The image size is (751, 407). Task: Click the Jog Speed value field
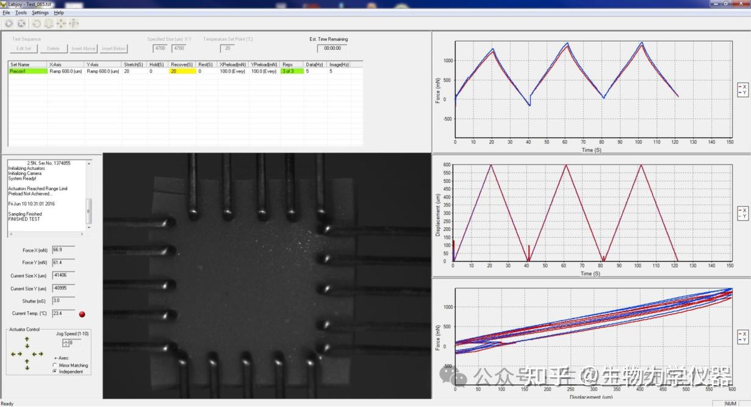click(76, 344)
